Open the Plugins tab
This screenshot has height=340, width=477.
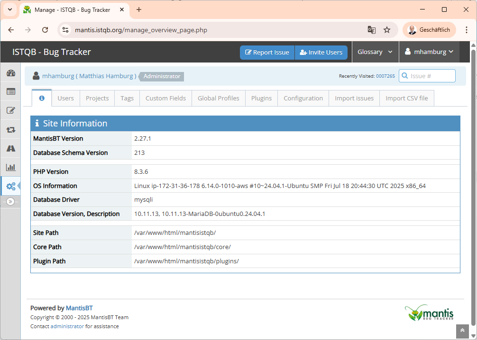pos(261,98)
